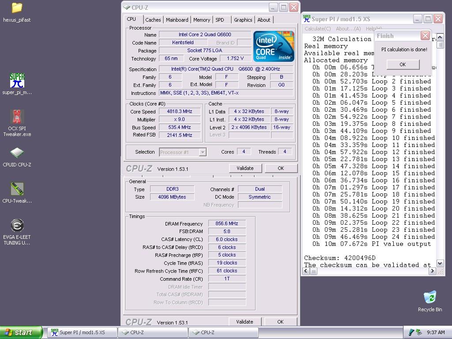Click the Code Name value Kentsfield
Screen dimensions: 452x339
pyautogui.click(x=183, y=42)
